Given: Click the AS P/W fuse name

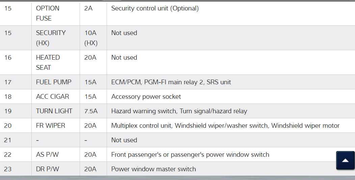Looking at the screenshot, I should click(47, 154).
